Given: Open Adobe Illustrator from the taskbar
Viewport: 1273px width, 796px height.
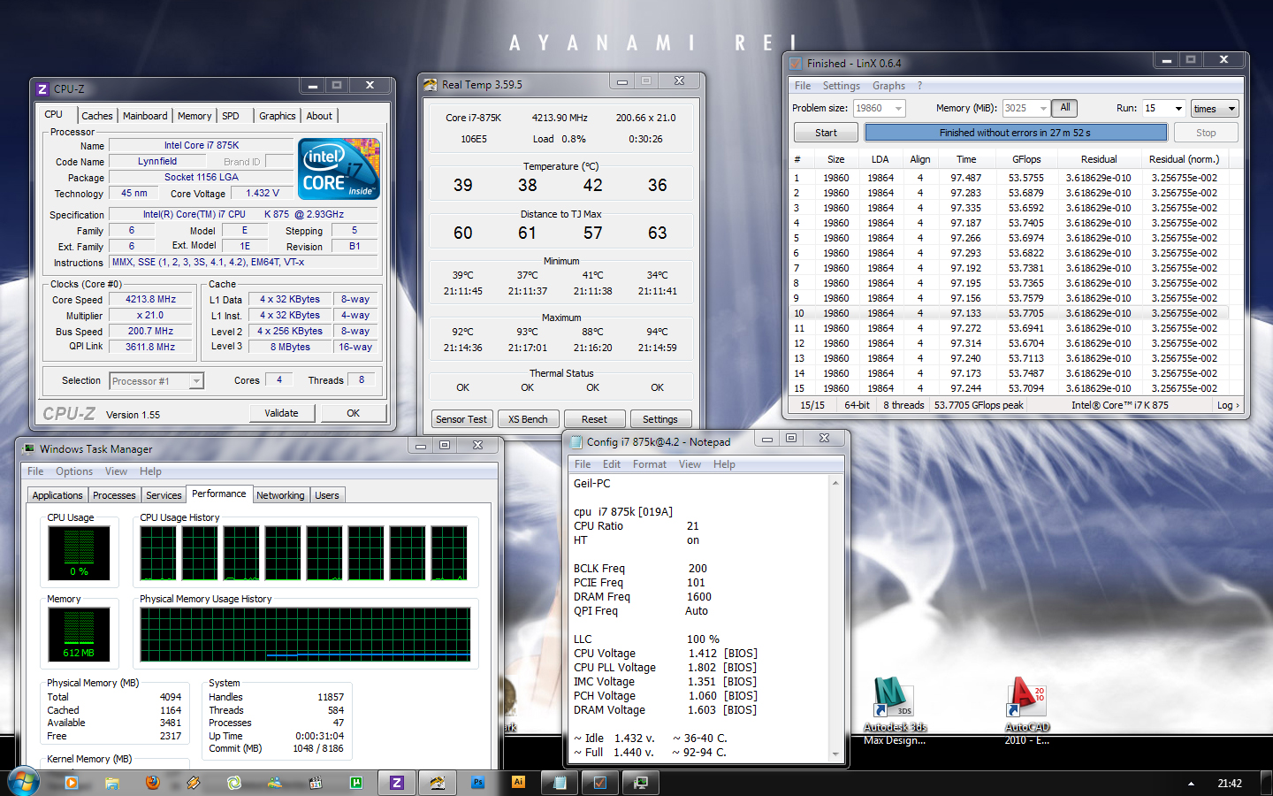Looking at the screenshot, I should 519,782.
